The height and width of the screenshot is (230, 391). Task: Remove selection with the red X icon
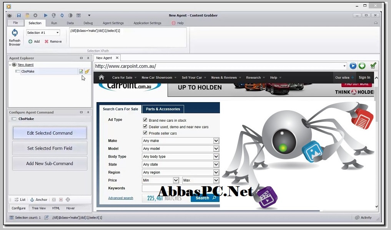click(47, 41)
